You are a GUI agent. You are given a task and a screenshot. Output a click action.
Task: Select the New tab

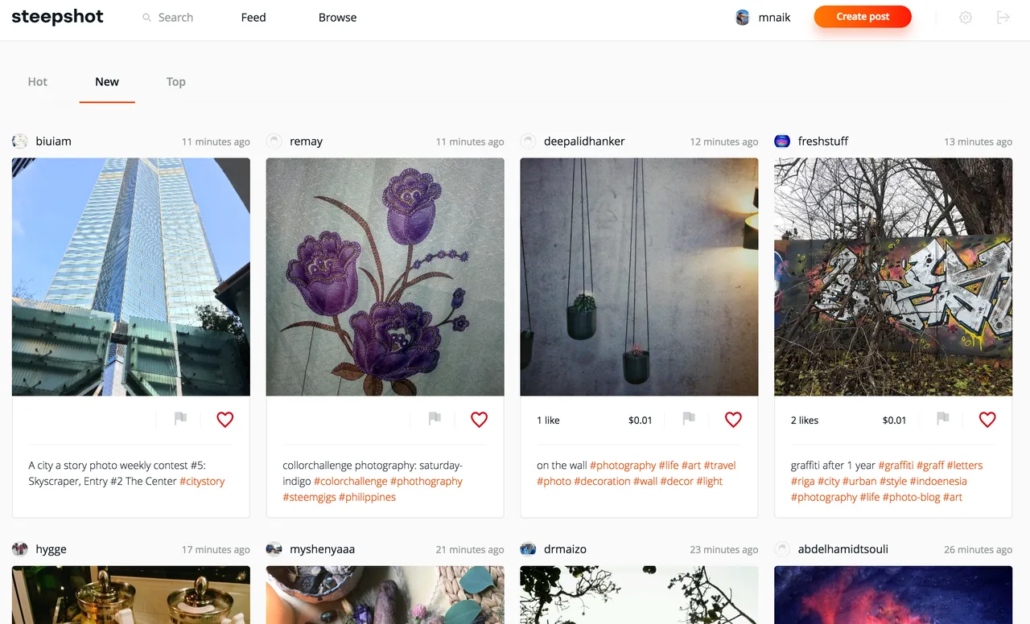pyautogui.click(x=107, y=82)
